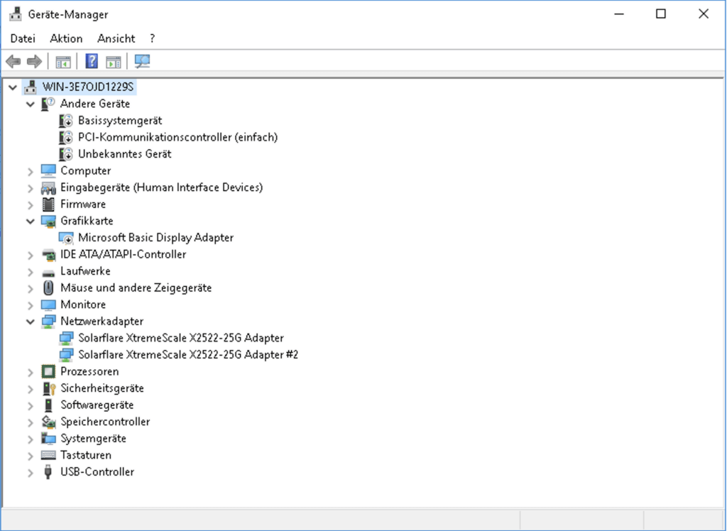Click the Forward arrow in the toolbar
Screen dimensions: 727x531
tap(34, 62)
